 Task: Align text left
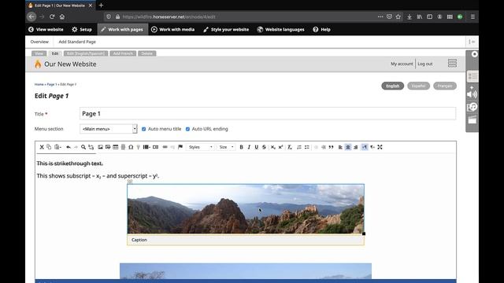click(340, 147)
